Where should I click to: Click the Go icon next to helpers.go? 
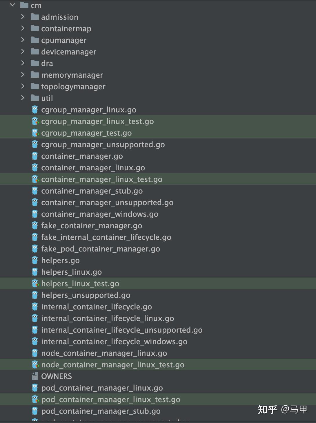pos(35,260)
